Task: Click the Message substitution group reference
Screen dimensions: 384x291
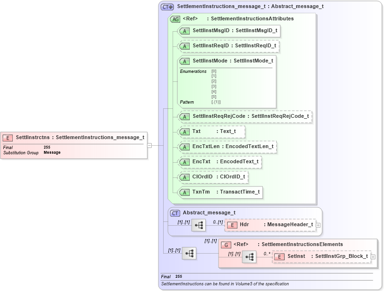Action: point(52,153)
